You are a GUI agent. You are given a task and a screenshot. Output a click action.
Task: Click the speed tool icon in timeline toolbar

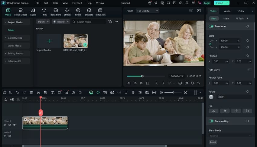pyautogui.click(x=73, y=93)
